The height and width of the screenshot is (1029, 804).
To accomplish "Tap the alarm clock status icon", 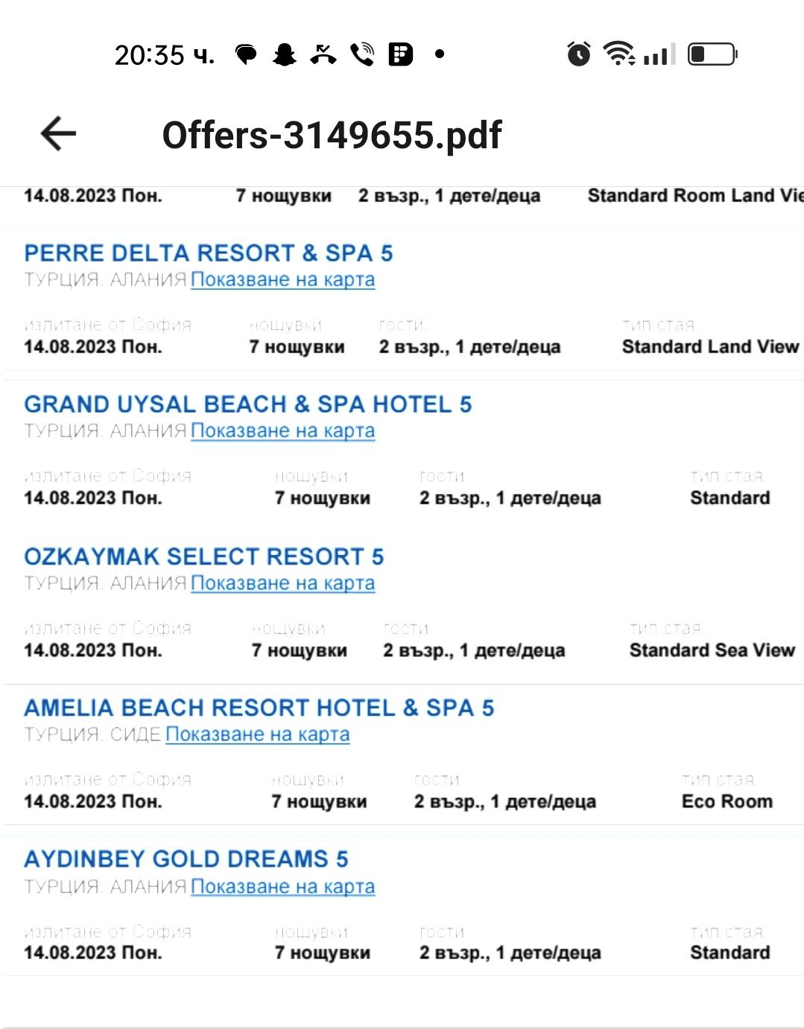I will click(x=578, y=54).
